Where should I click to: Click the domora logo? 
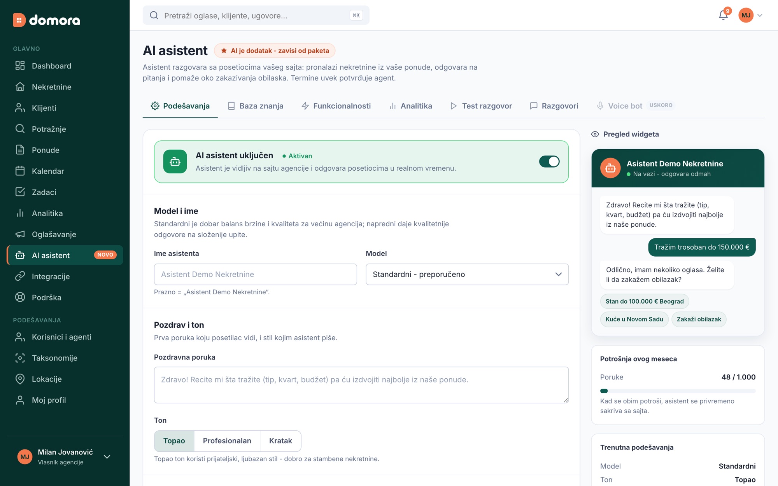[47, 20]
